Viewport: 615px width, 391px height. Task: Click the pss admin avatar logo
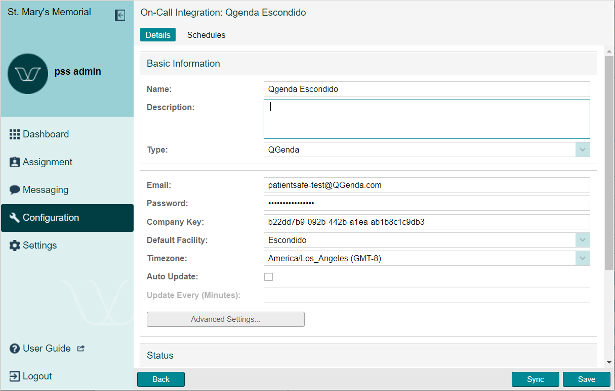[28, 74]
